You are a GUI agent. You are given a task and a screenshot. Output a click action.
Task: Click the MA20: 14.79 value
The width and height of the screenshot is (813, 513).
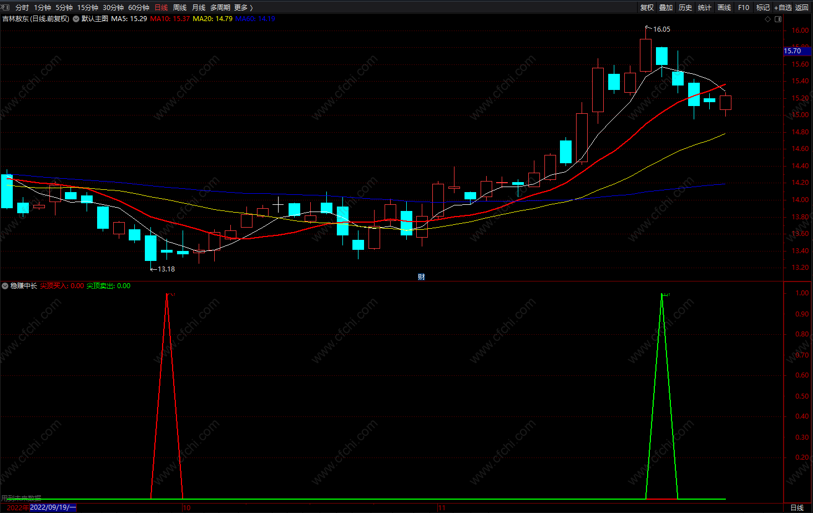[213, 19]
